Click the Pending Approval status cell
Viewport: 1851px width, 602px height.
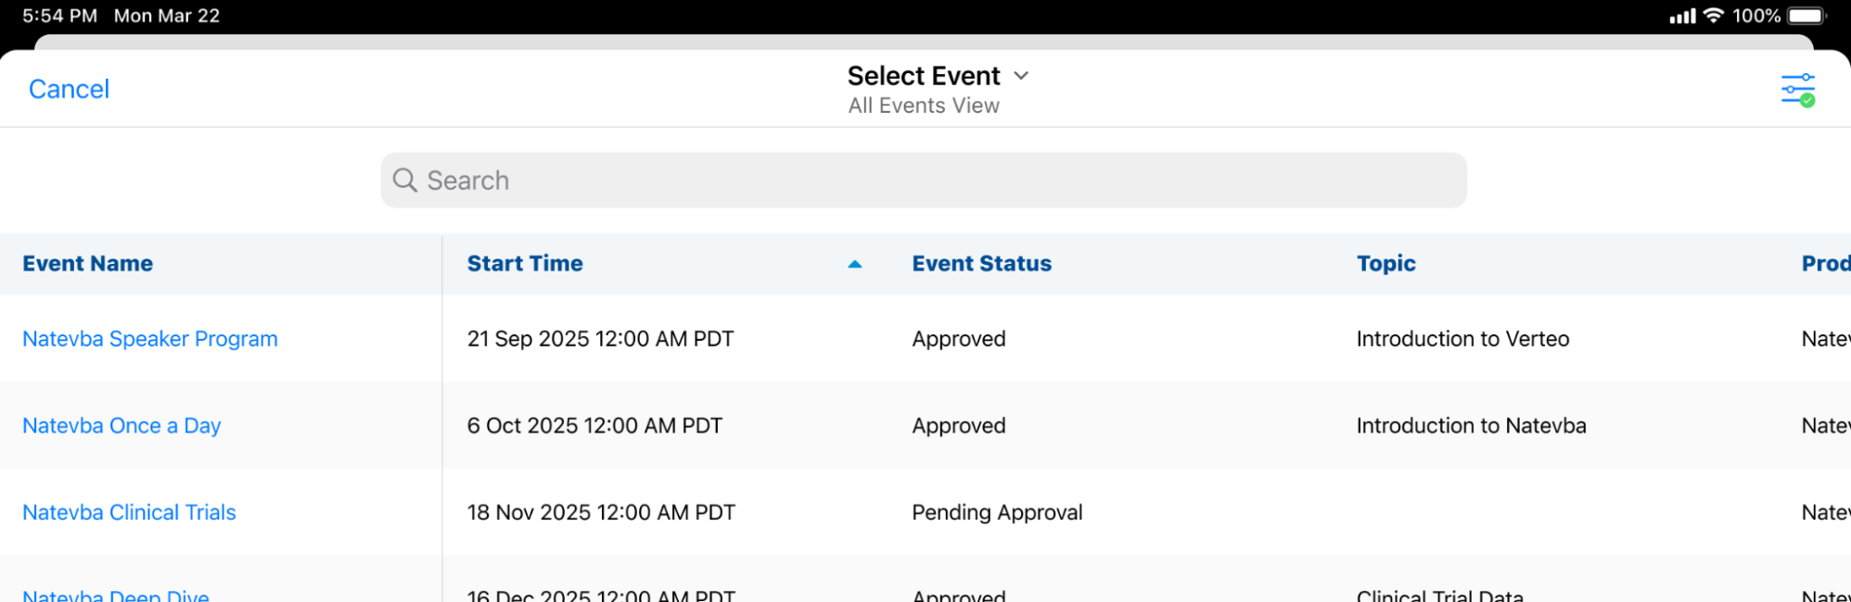pos(997,512)
